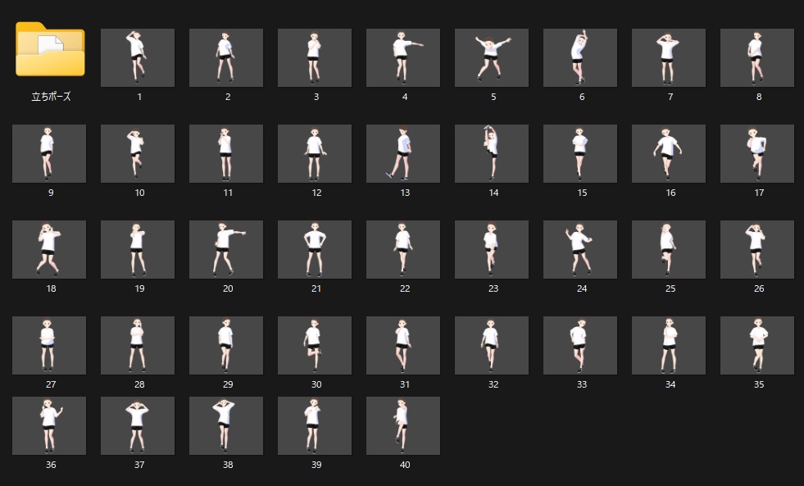Image resolution: width=804 pixels, height=486 pixels.
Task: Select pose thumbnail 8
Action: (757, 57)
